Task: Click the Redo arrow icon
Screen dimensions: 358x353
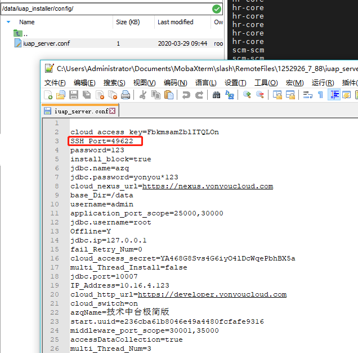Action: click(199, 95)
